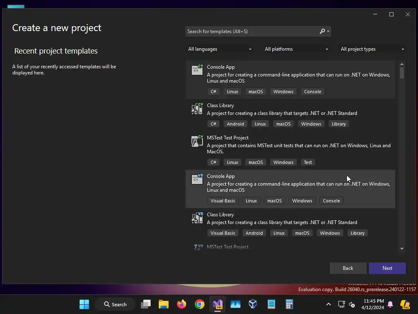
Task: Click the macOS tag on C# Console App
Action: (x=256, y=92)
